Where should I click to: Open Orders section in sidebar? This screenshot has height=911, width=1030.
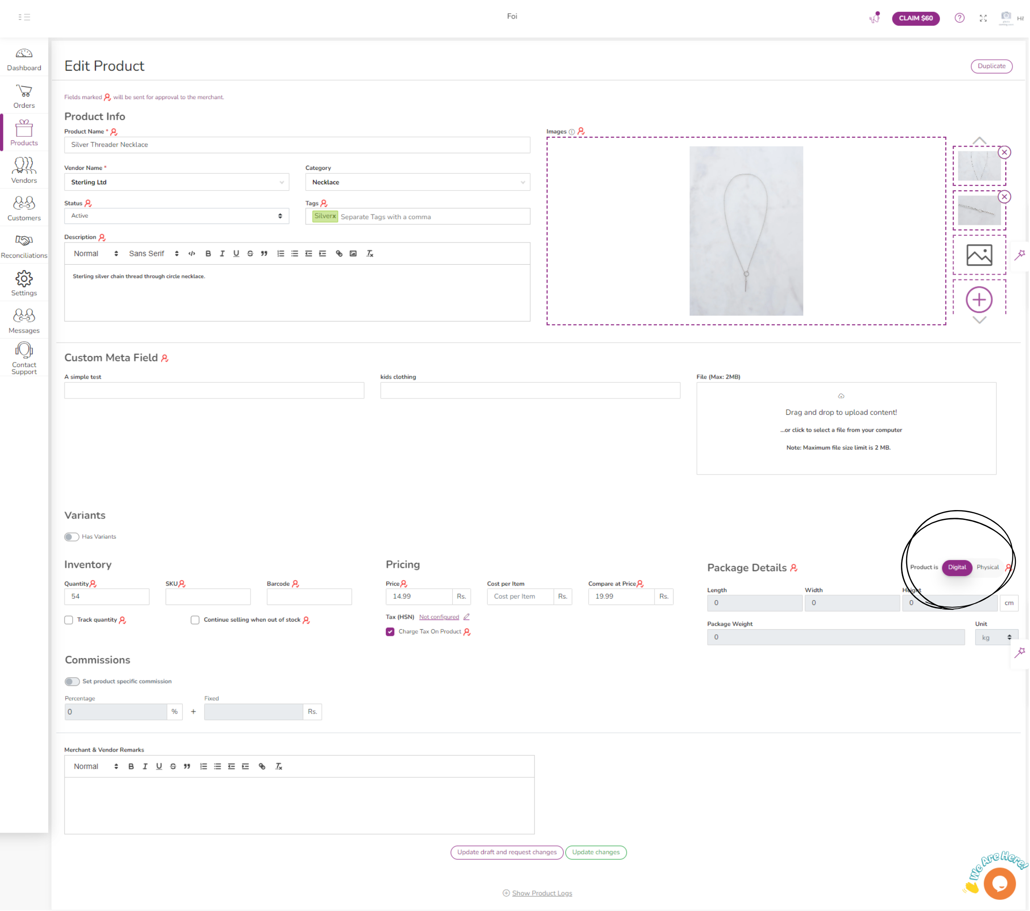pyautogui.click(x=24, y=97)
